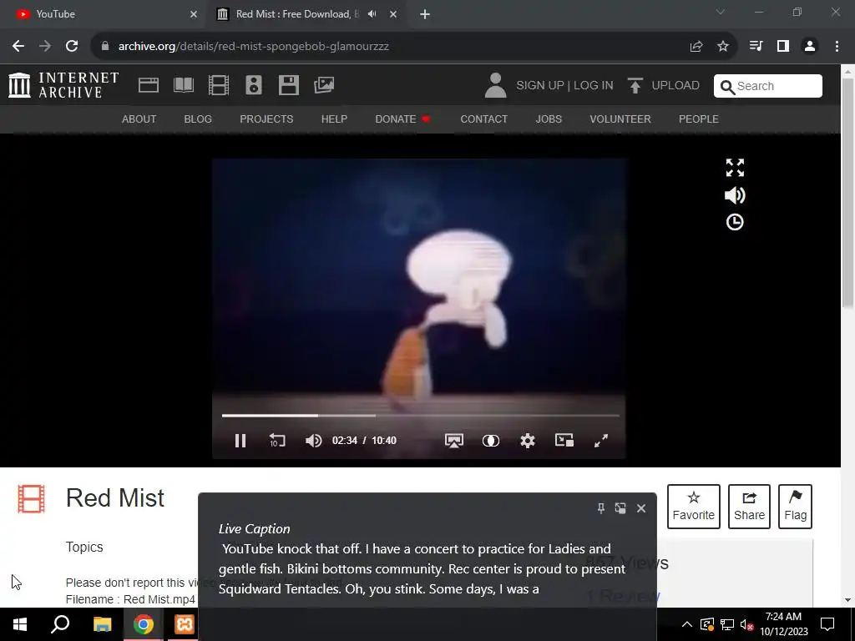Open the Images icon in nav

(x=324, y=85)
